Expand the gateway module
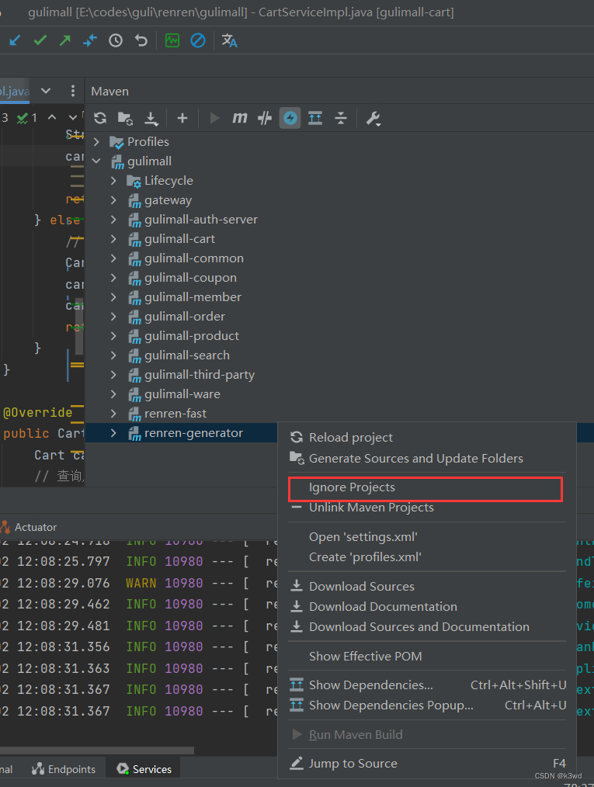Viewport: 594px width, 787px height. tap(113, 200)
